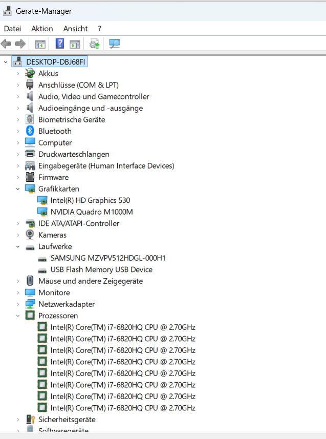Click the drive icon of SAMSUNG MZVPV512HDGL-000H1
This screenshot has width=326, height=439.
click(42, 259)
